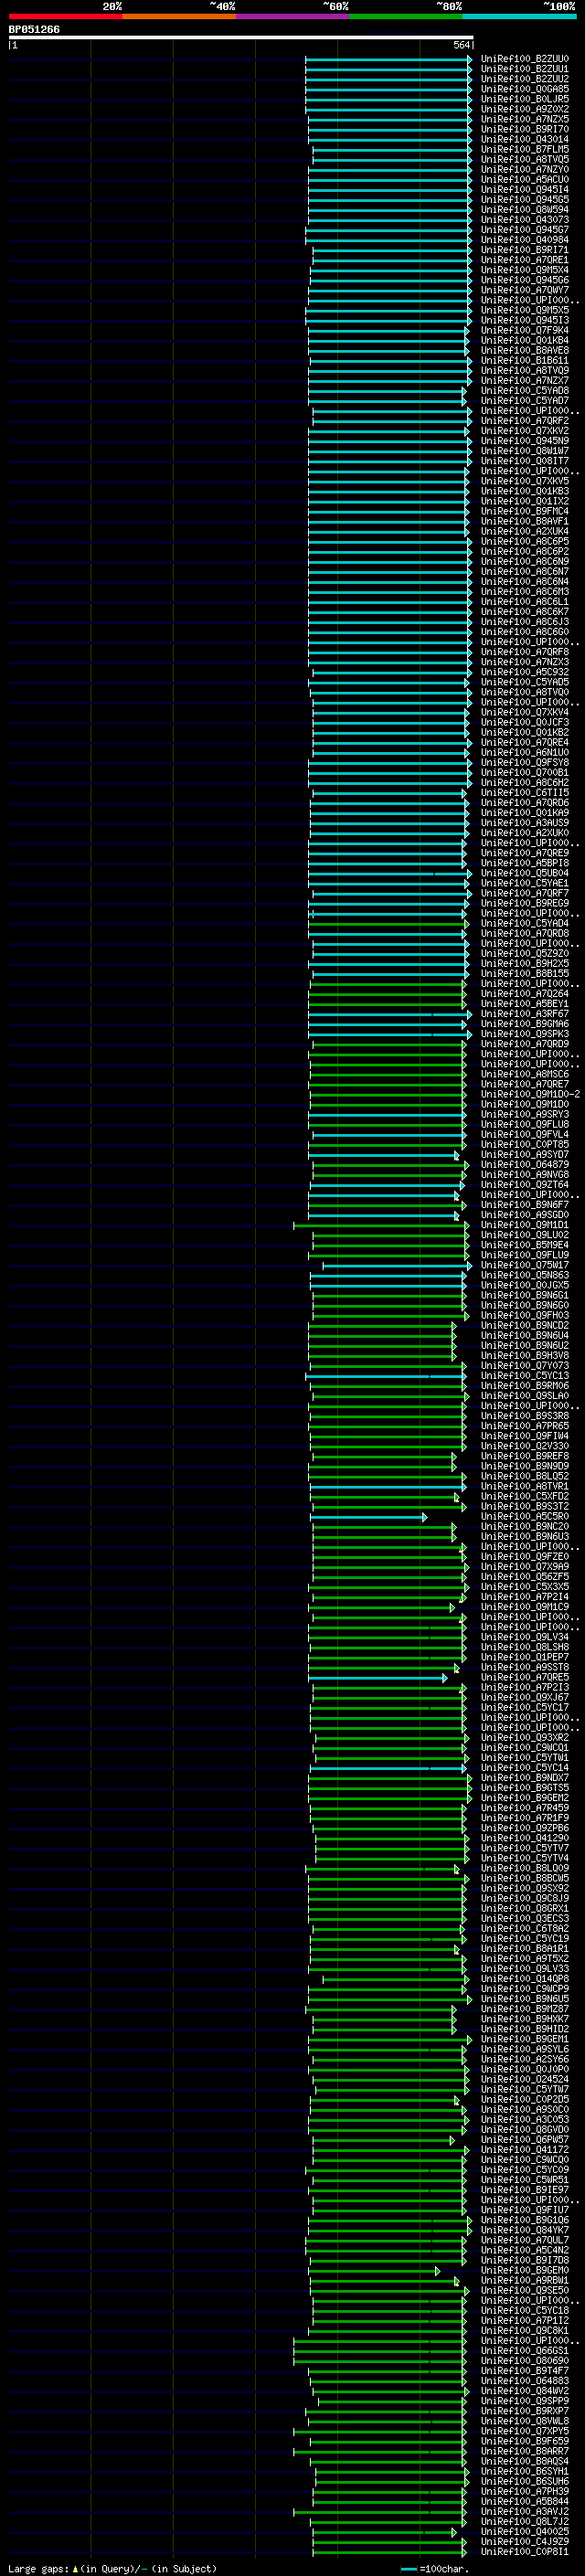Viewport: 585px width, 2576px height.
Task: Select the UniRef100_B7FLM5 label
Action: (524, 149)
